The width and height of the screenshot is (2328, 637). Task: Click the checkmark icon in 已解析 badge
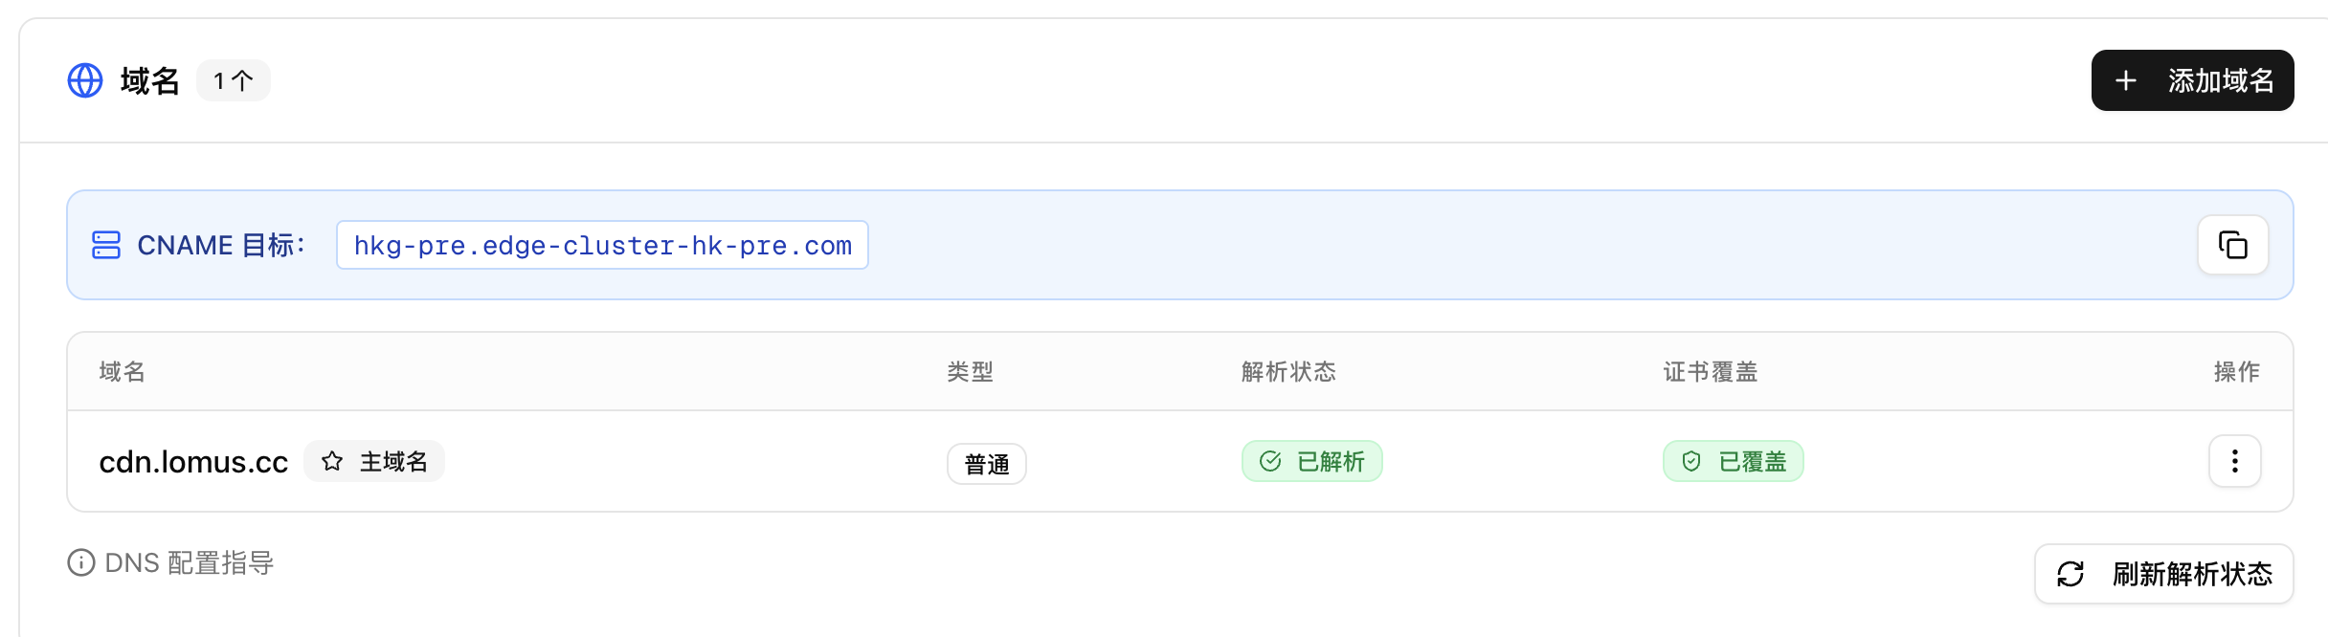(1270, 461)
